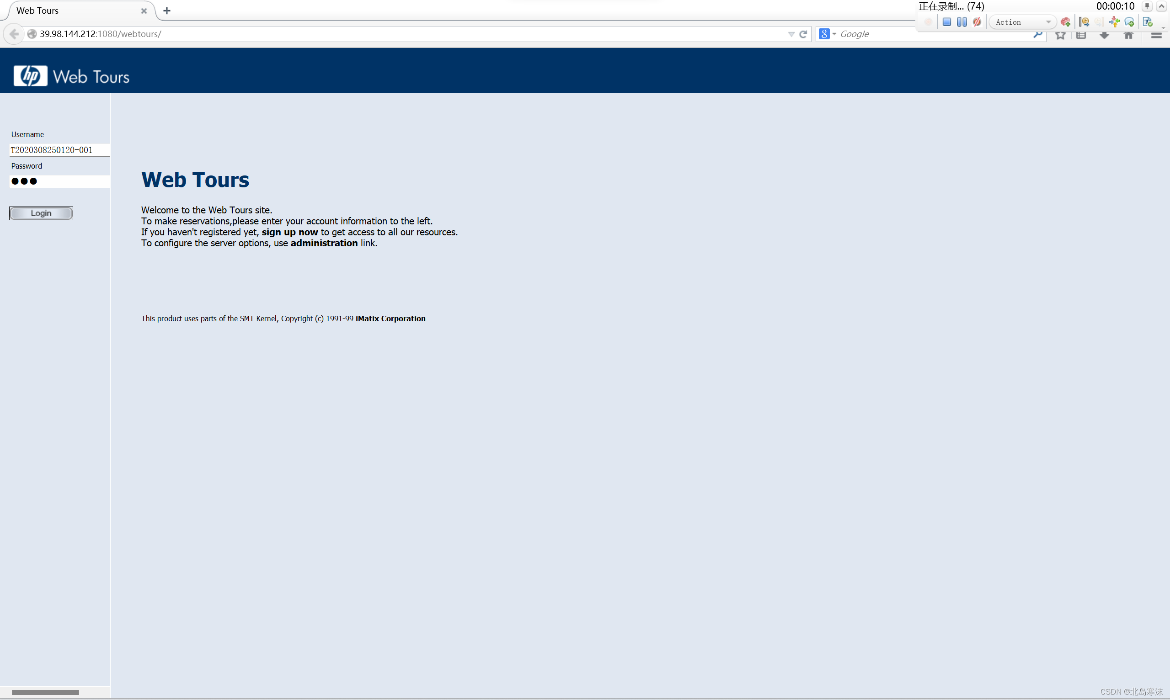Screen dimensions: 1170x700
Task: Insert a text check verification
Action: (x=1148, y=21)
